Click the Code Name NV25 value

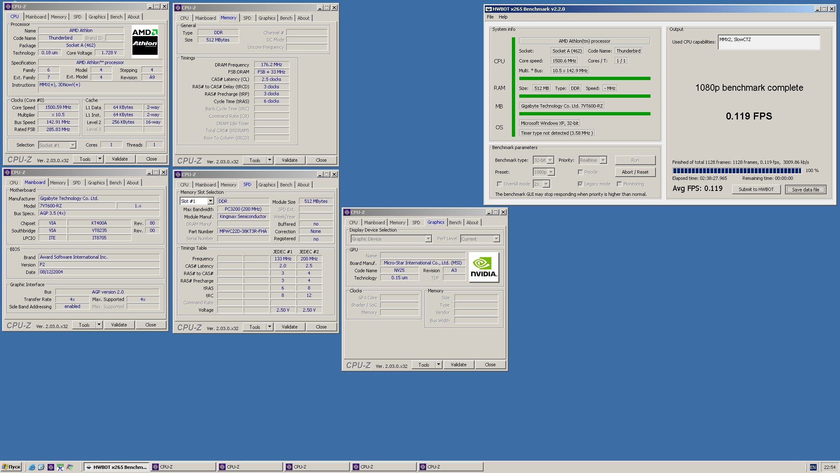[x=399, y=270]
